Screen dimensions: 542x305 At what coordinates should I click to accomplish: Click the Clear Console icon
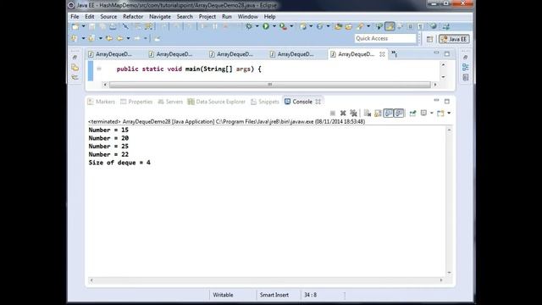click(x=368, y=113)
